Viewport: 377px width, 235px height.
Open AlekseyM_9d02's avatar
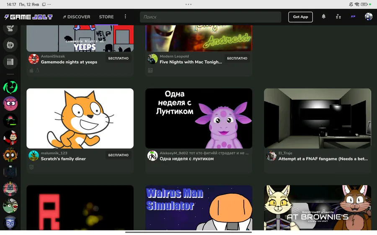152,156
